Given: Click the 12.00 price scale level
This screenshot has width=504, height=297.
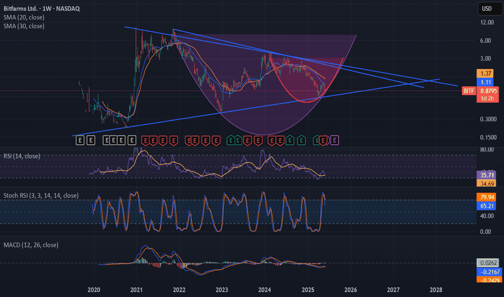Looking at the screenshot, I should coord(487,23).
